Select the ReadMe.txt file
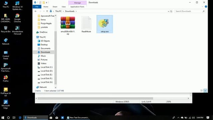Image resolution: width=213 pixels, height=120 pixels. click(x=86, y=24)
